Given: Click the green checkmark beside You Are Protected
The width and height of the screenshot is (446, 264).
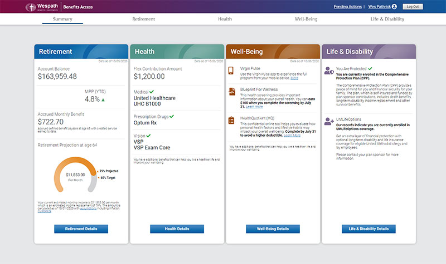Looking at the screenshot, I should [370, 68].
